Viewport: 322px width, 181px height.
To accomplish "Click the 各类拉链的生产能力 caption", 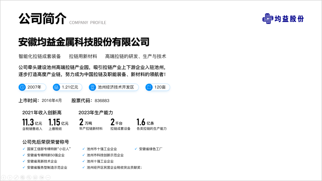I will pos(152,129).
